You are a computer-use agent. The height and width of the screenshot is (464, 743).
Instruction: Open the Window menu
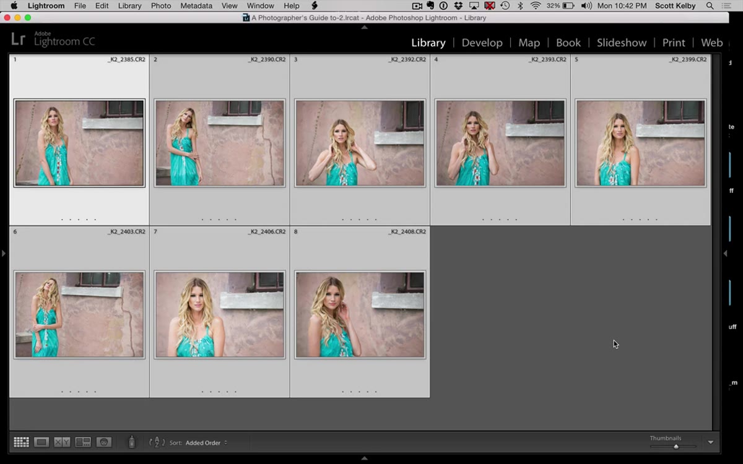[261, 6]
